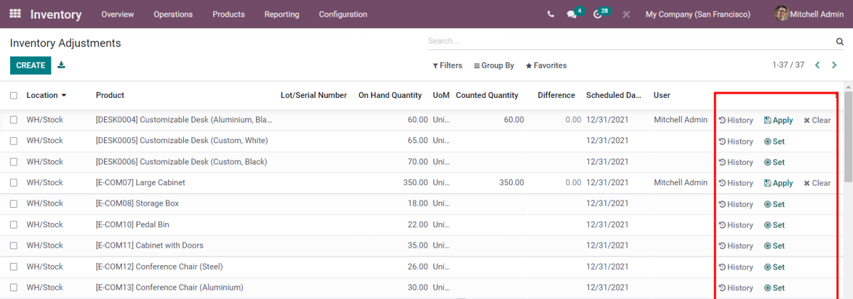
Task: Tick the checkbox for the E-COM11 Cabinet with Doors row
Action: pyautogui.click(x=14, y=246)
